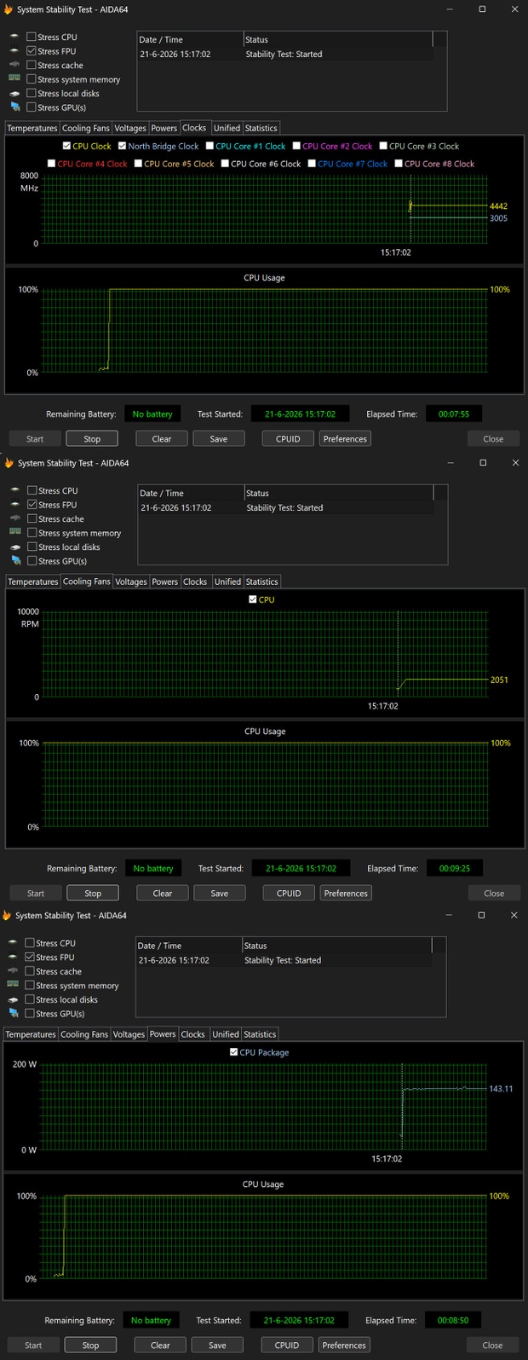Click the Stress FPU icon in the Clocks window

(x=14, y=51)
